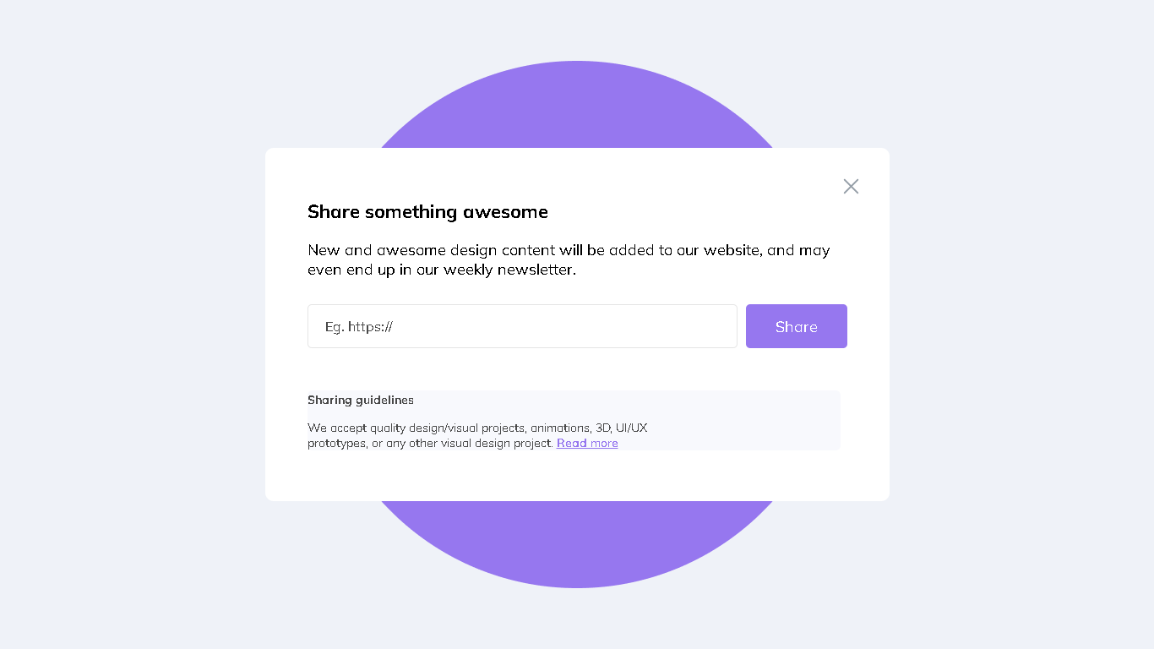Click the words 'UI/UX' in the guidelines
Screen dimensions: 1154x649
(631, 428)
